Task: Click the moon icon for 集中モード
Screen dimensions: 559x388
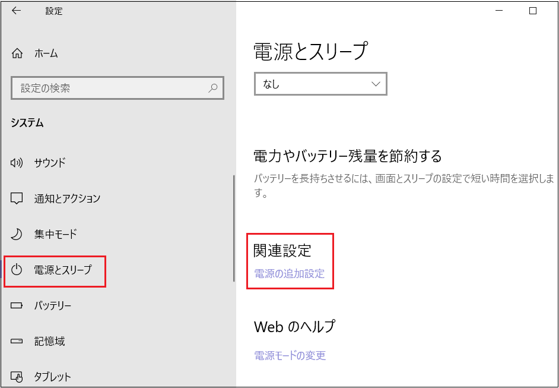Action: click(17, 234)
